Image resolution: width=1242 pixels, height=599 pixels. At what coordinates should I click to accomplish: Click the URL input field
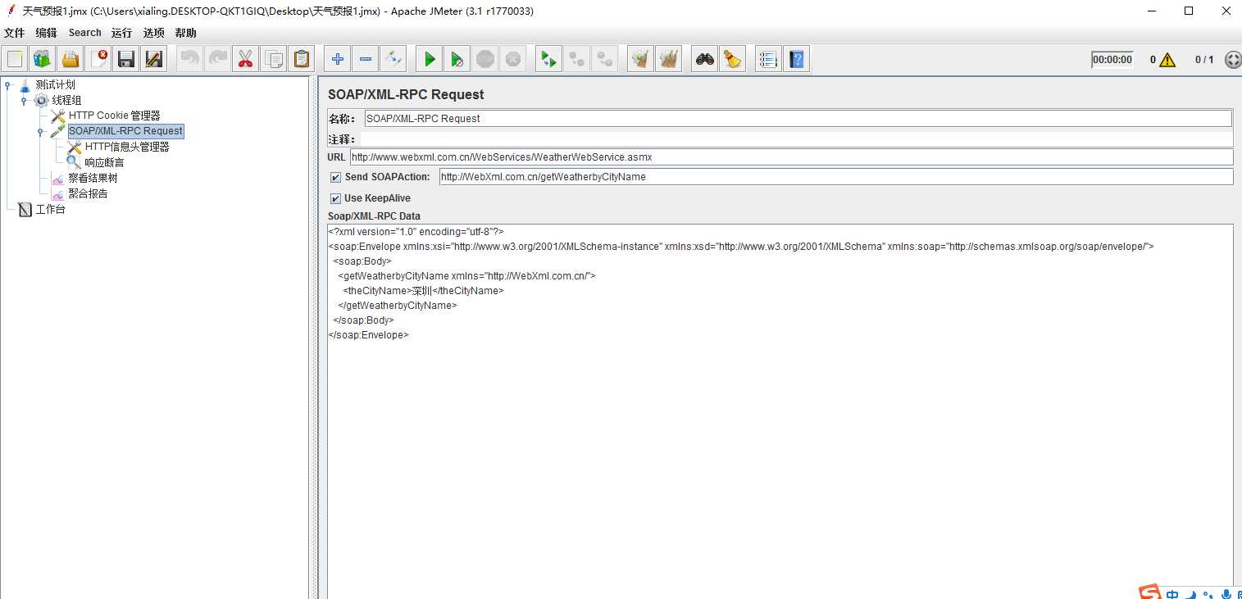click(x=792, y=157)
